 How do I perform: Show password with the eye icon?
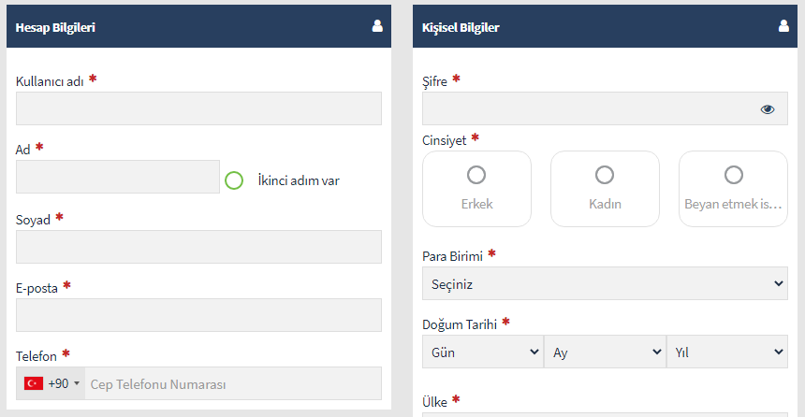[768, 109]
